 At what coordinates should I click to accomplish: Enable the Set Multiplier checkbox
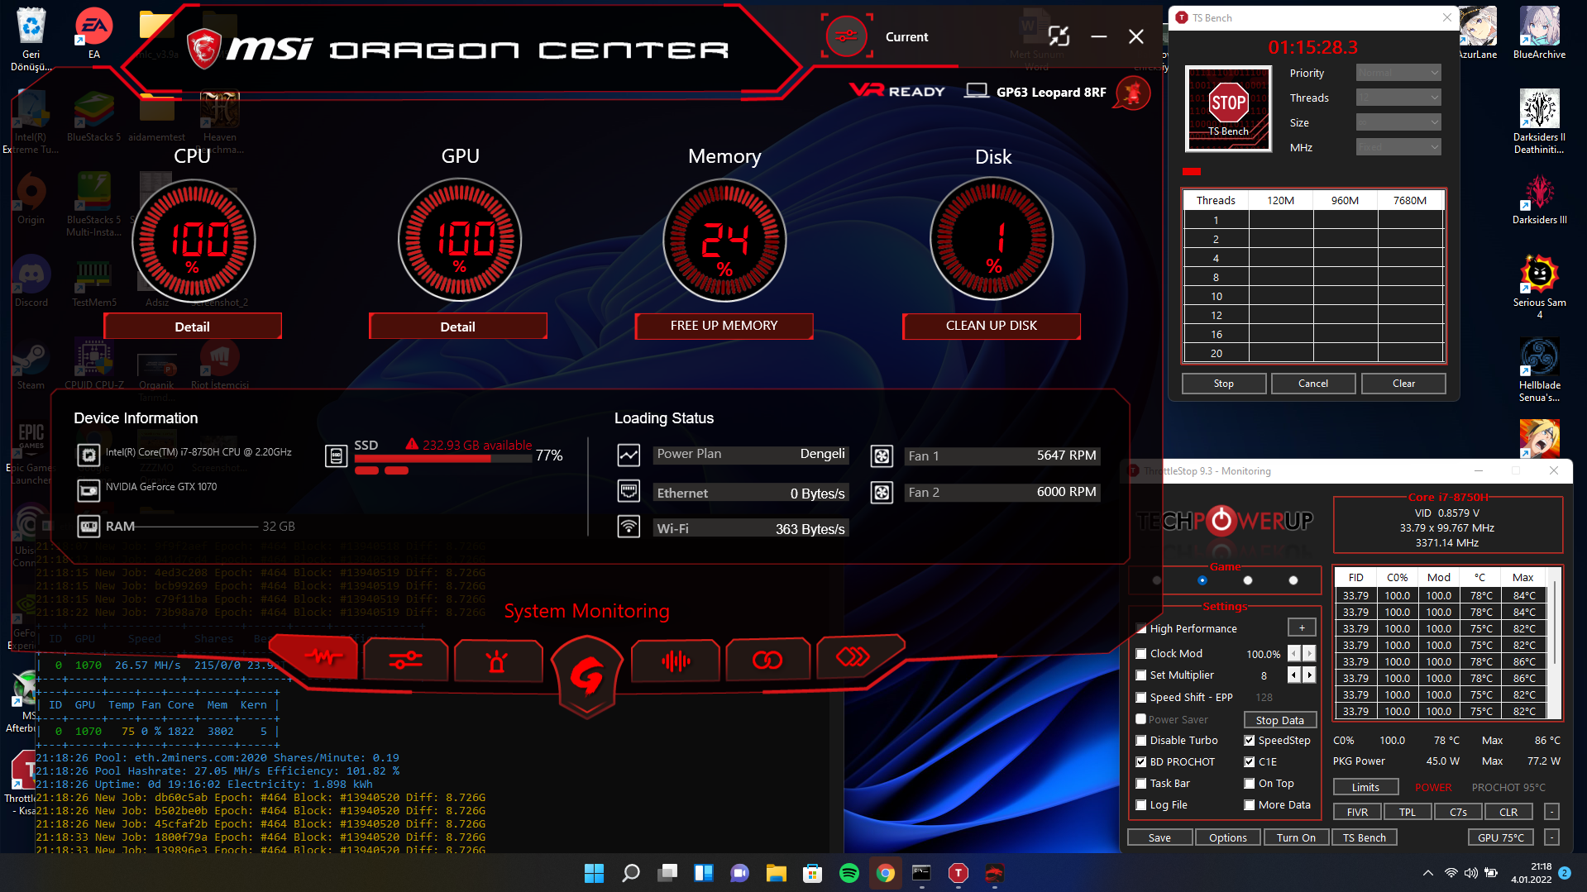1141,675
